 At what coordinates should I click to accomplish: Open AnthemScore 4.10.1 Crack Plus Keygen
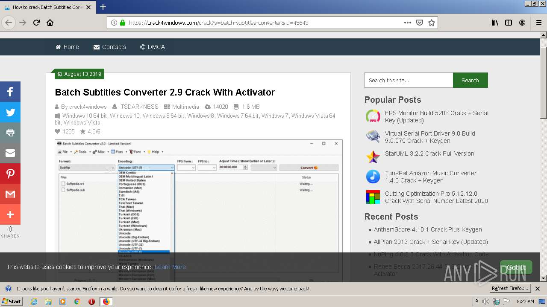click(x=428, y=229)
